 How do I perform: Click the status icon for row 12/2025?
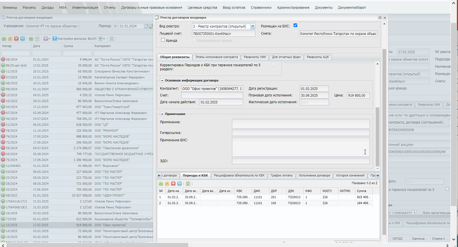[3, 225]
